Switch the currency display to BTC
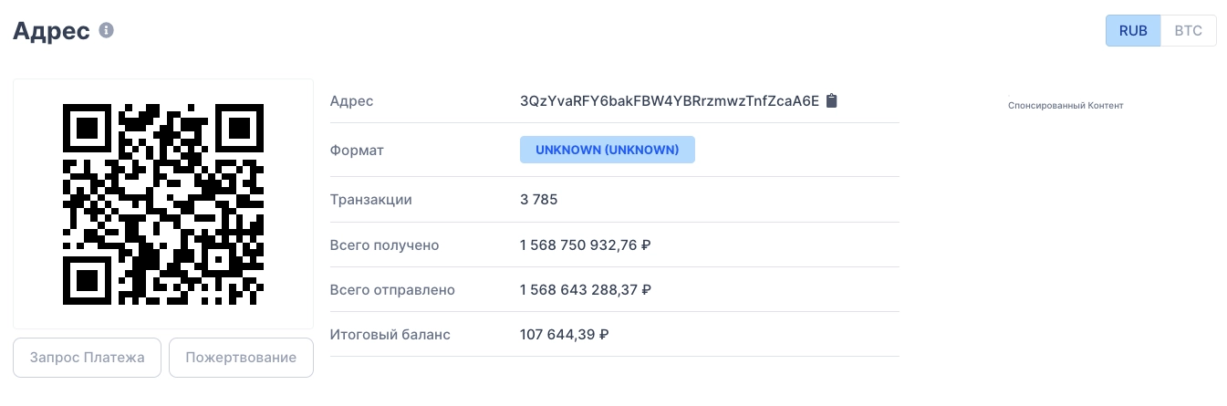Screen dimensions: 1227x406 point(1188,30)
